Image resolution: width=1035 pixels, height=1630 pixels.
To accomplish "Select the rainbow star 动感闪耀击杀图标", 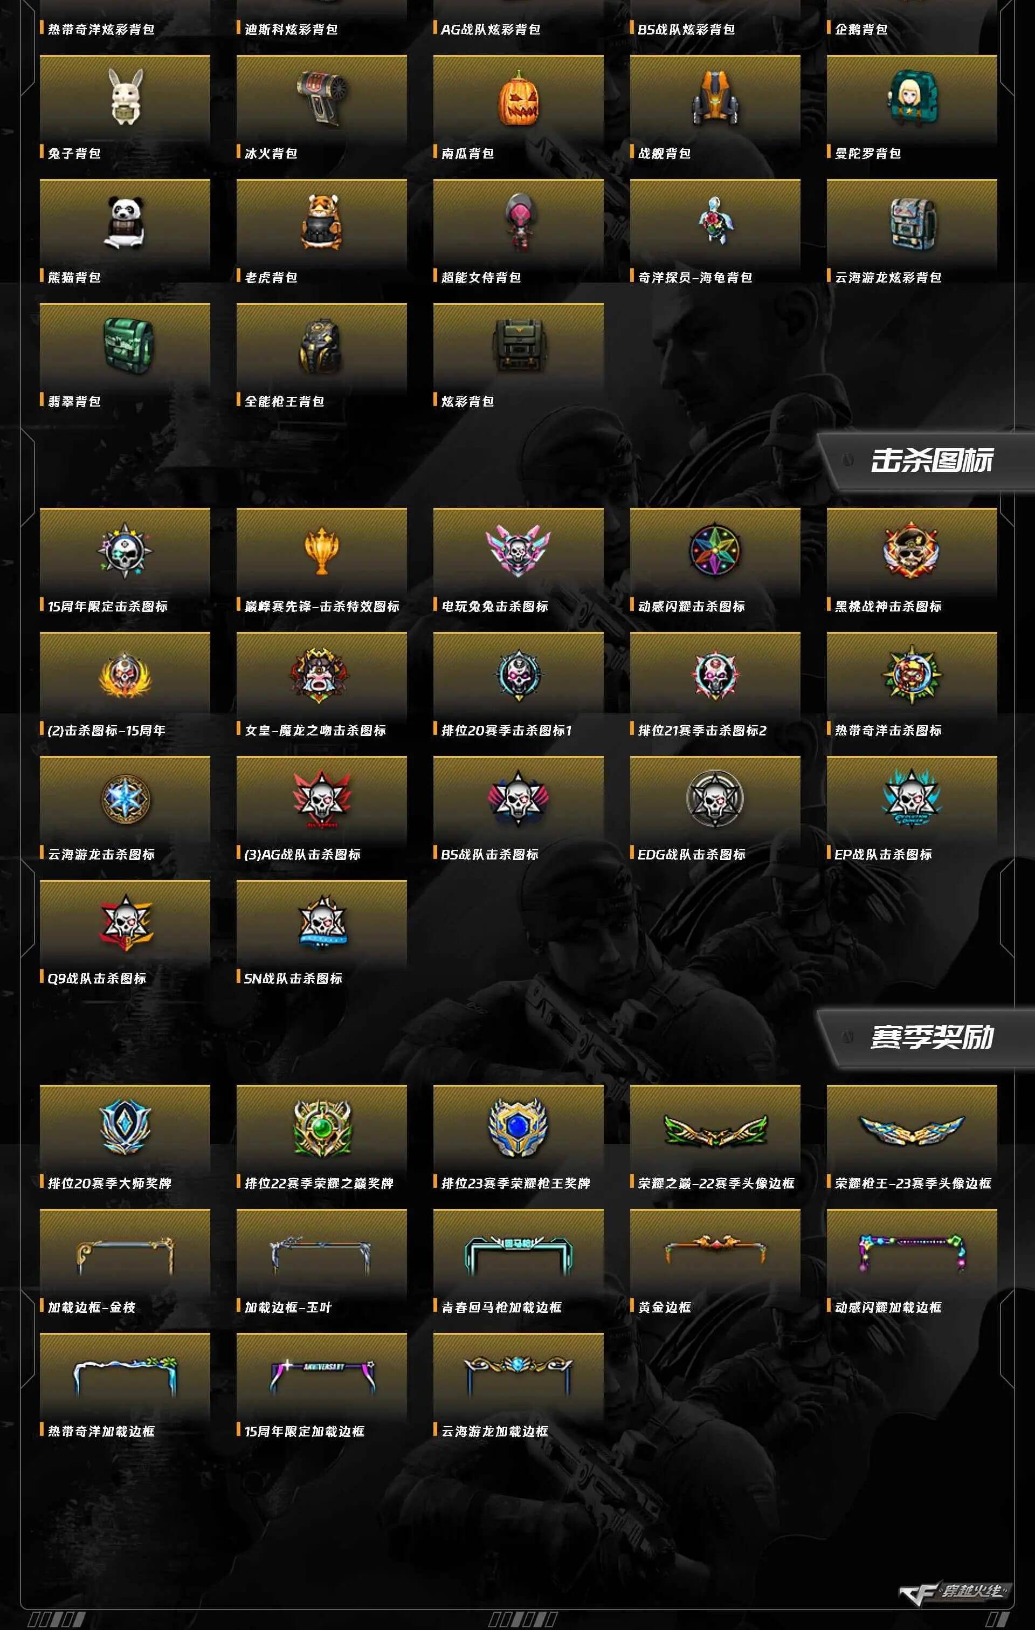I will click(x=715, y=551).
